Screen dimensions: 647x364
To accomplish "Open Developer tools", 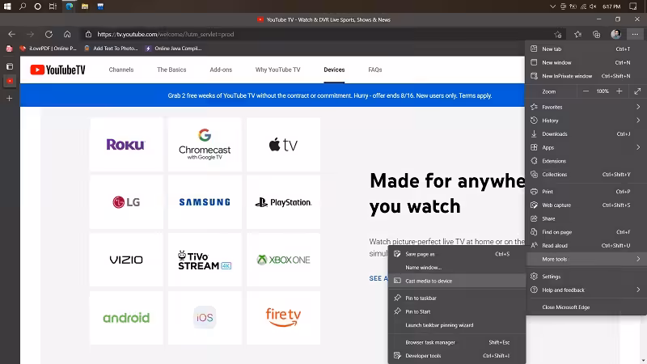I will tap(457, 356).
